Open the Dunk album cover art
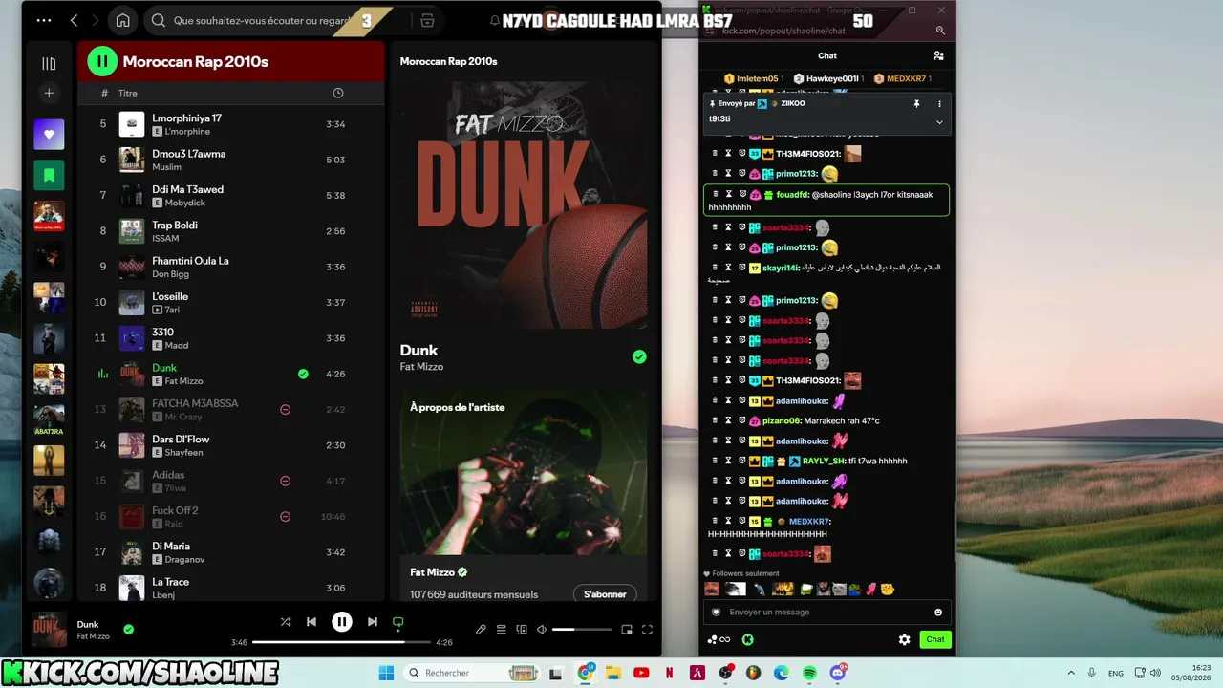 pos(524,204)
